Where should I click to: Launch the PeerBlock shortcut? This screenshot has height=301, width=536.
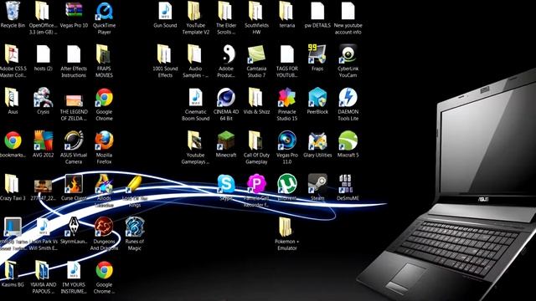317,98
